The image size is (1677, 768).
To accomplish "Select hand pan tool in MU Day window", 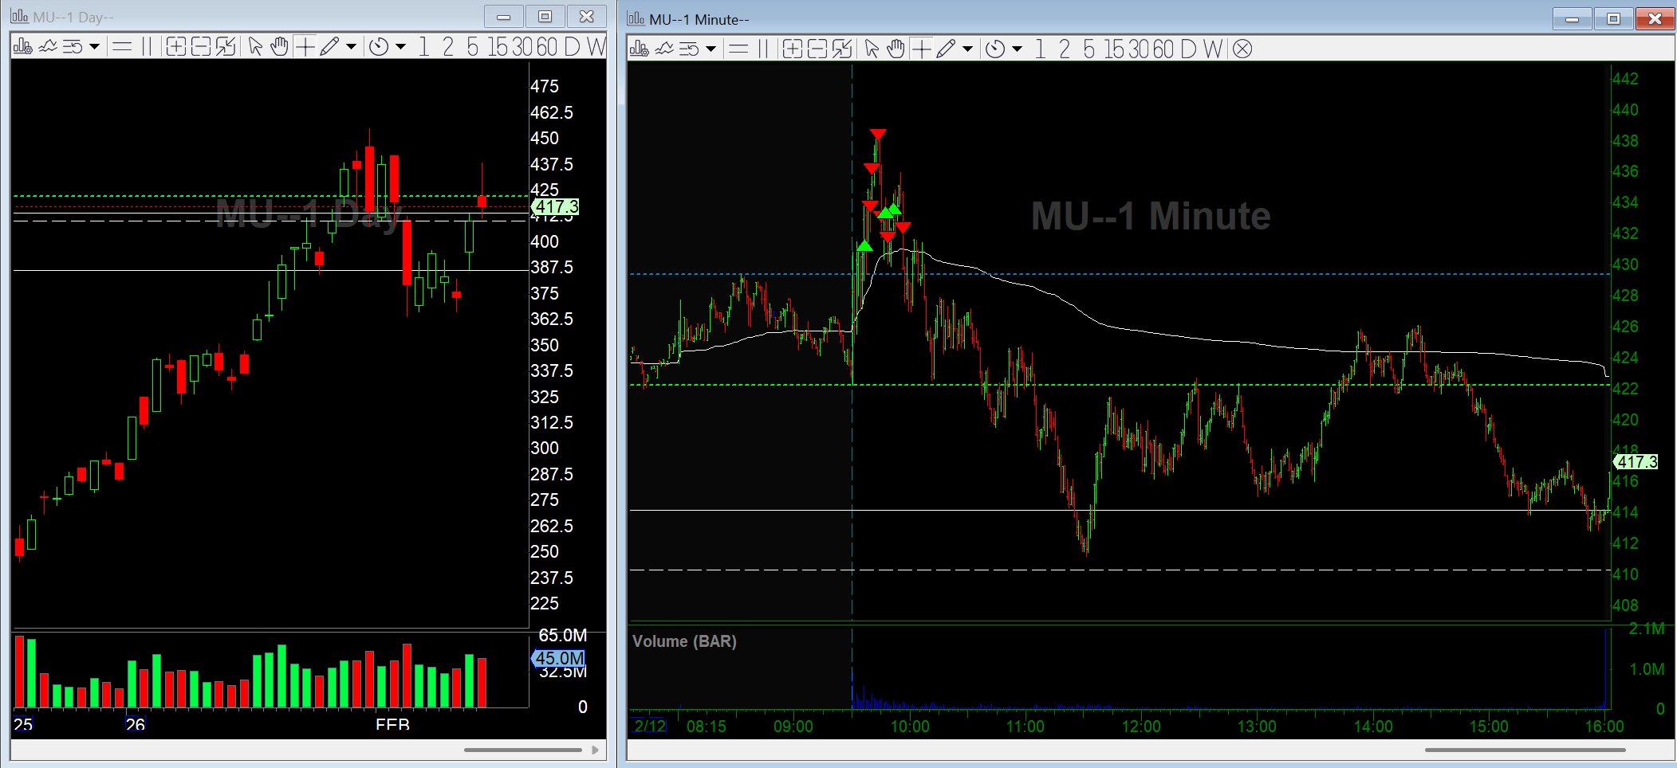I will pyautogui.click(x=278, y=47).
